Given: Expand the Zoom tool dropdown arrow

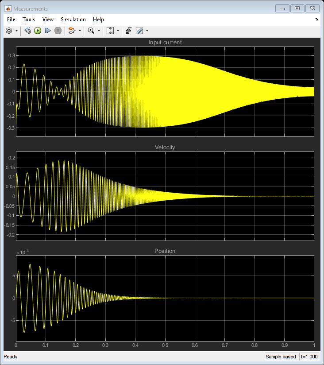Looking at the screenshot, I should point(99,31).
